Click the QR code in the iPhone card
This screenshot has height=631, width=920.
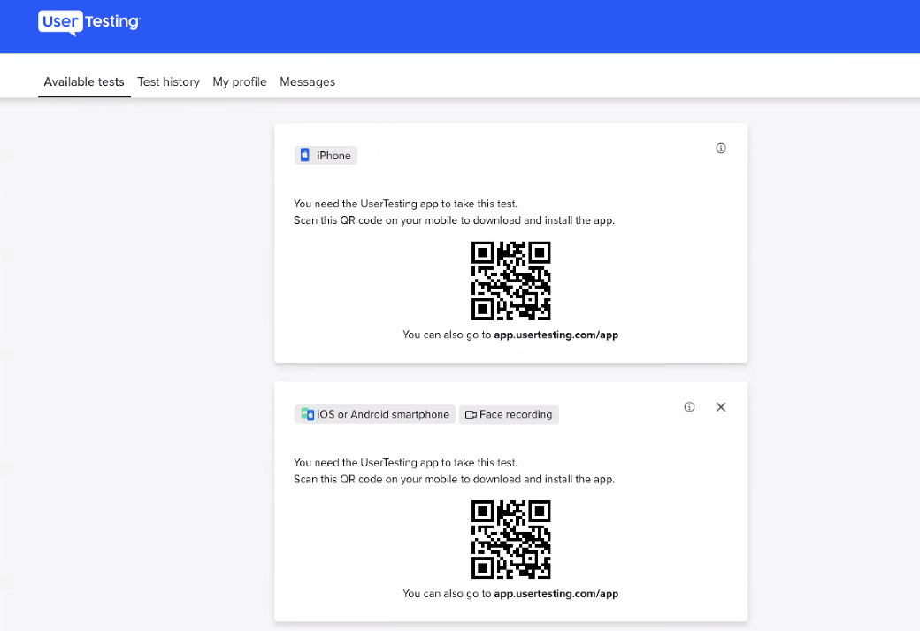[510, 281]
